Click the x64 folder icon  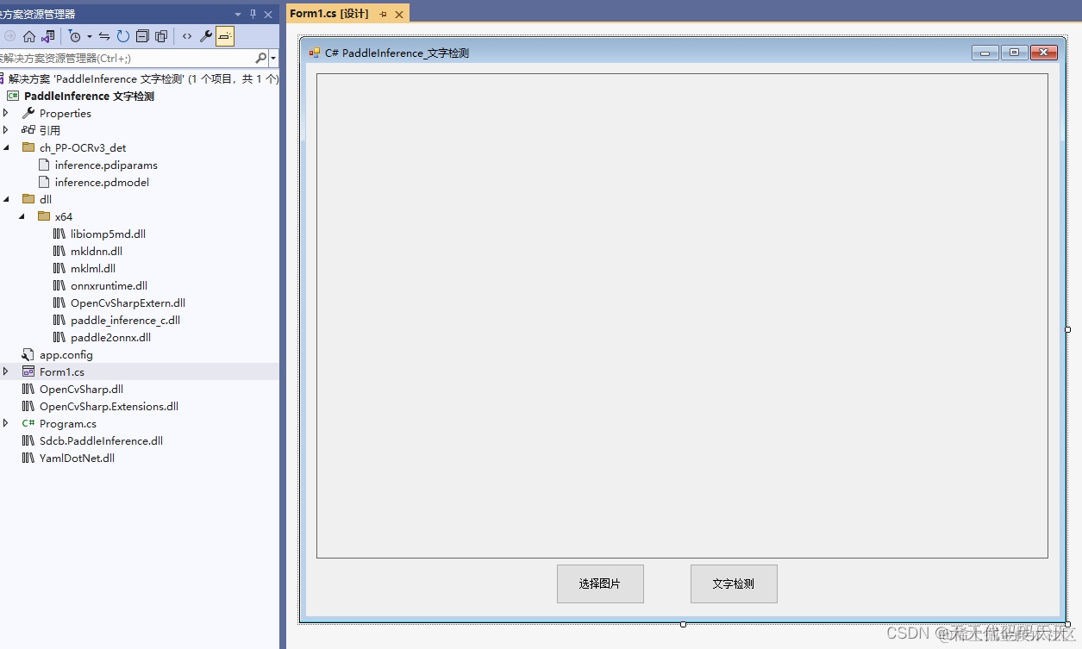pos(44,216)
